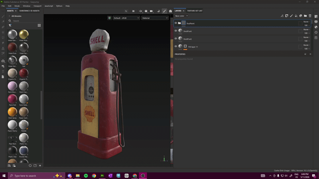Open the Export textures icon in left toolbar
This screenshot has width=319, height=179.
point(3,61)
